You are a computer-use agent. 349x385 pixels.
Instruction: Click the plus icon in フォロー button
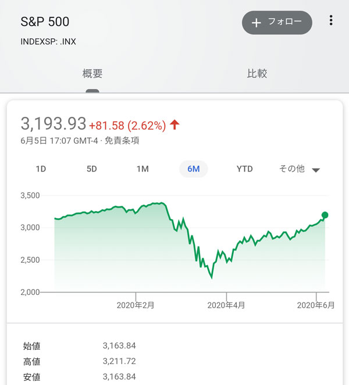click(257, 23)
